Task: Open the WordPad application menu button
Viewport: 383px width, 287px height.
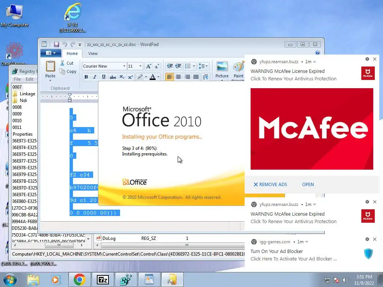Action: (50, 53)
